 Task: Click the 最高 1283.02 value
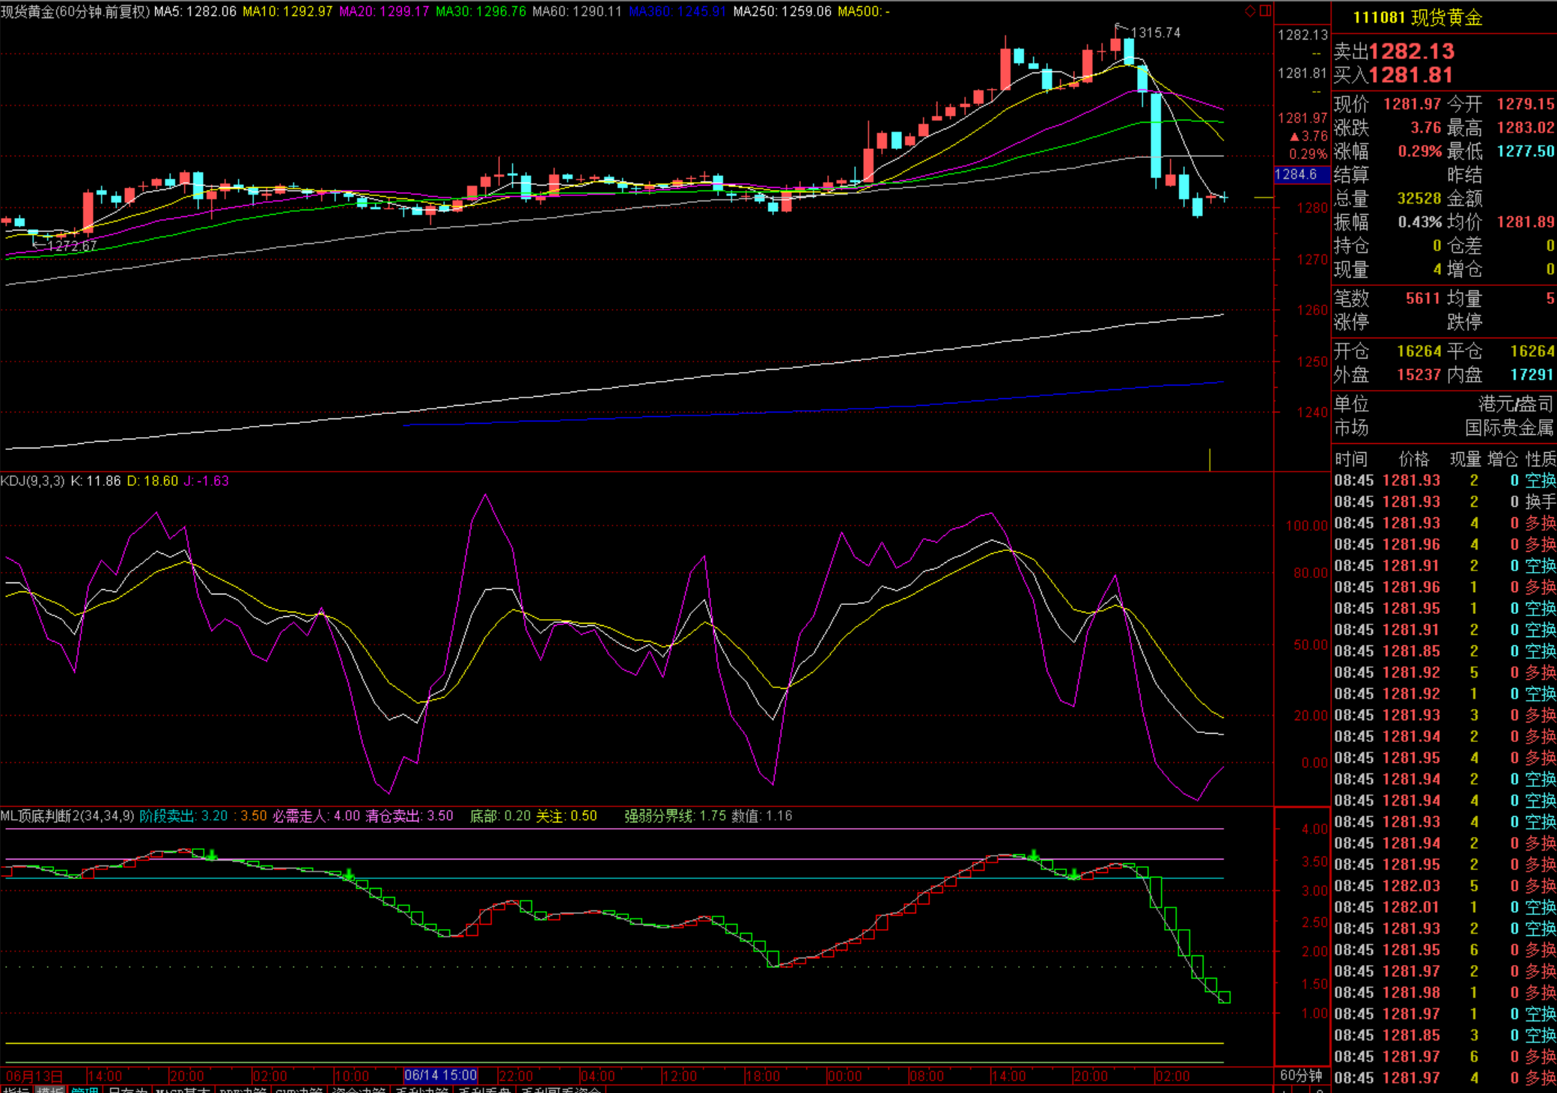(x=1526, y=127)
